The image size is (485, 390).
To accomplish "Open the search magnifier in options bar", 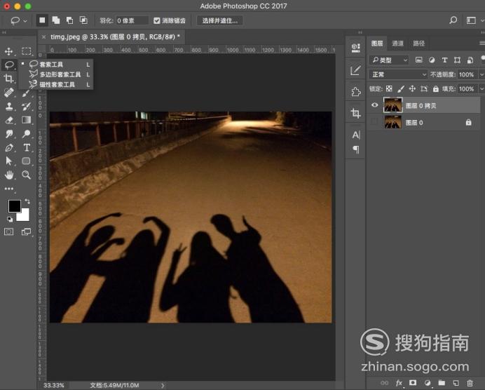I will [453, 20].
